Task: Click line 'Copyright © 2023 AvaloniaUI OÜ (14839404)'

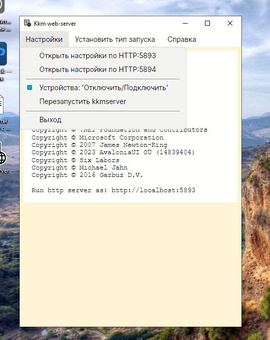Action: point(113,152)
